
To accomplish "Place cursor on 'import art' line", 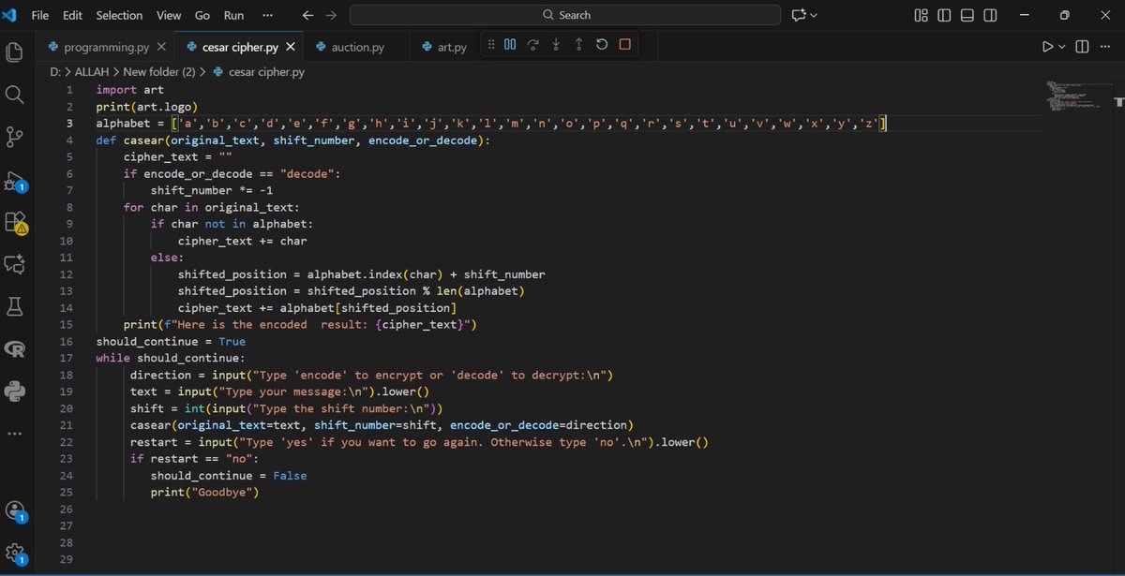I will (x=129, y=90).
